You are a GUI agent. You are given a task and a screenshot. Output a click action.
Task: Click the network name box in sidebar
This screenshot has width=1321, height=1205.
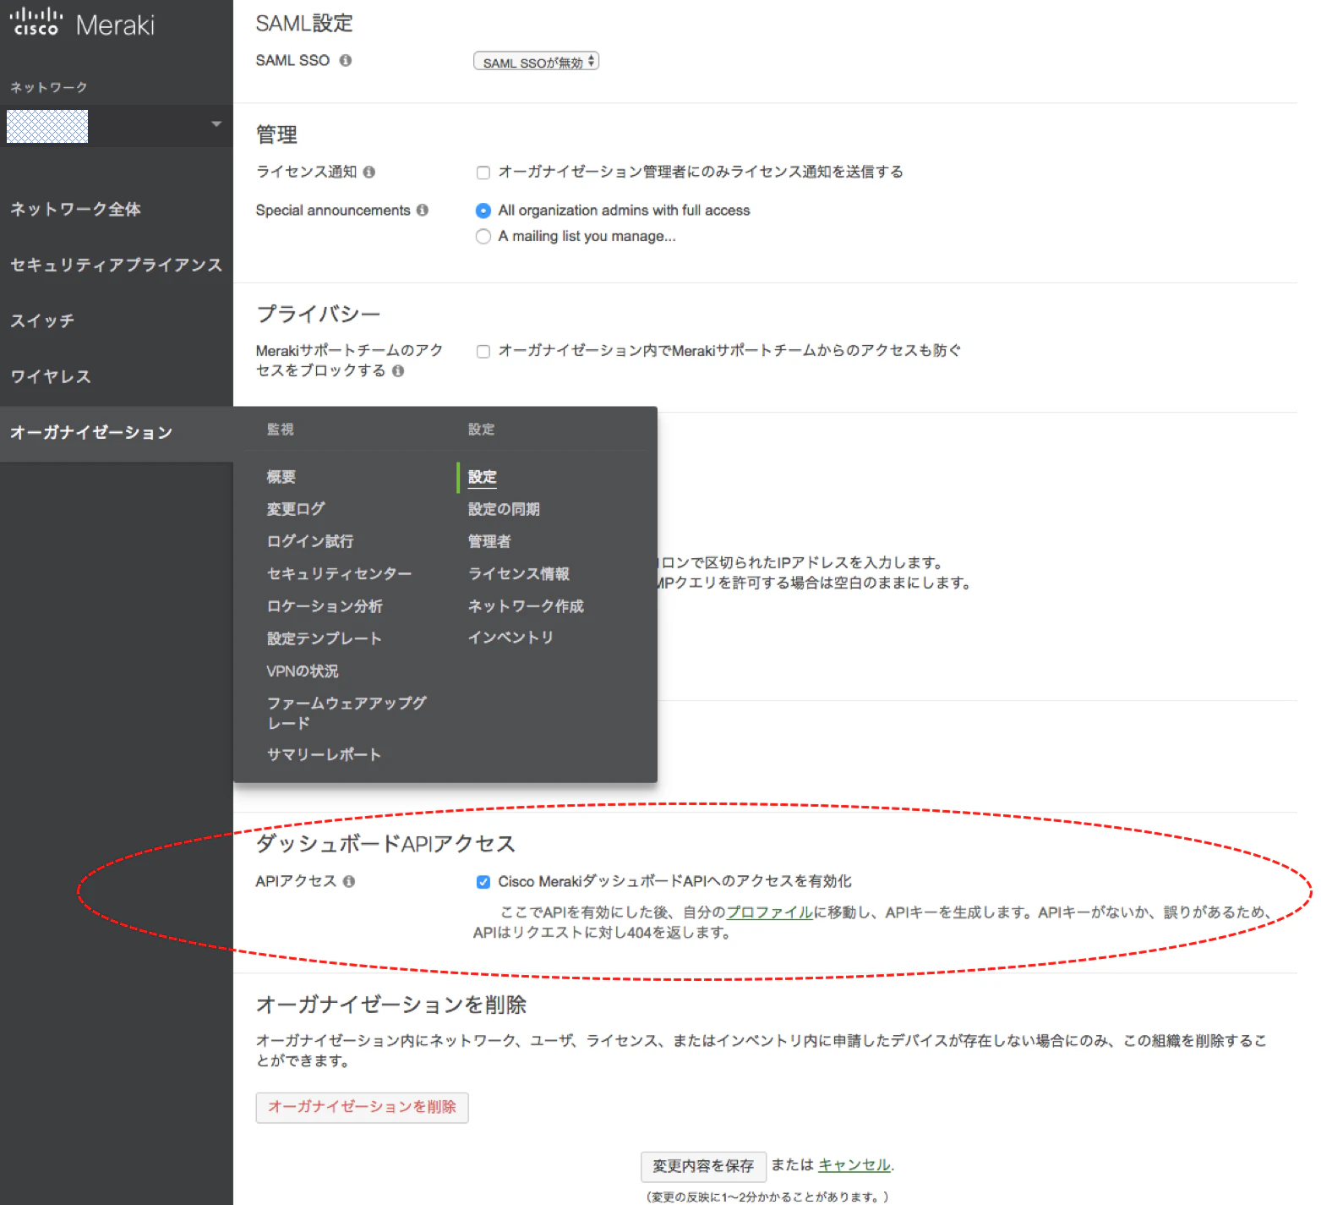point(47,126)
